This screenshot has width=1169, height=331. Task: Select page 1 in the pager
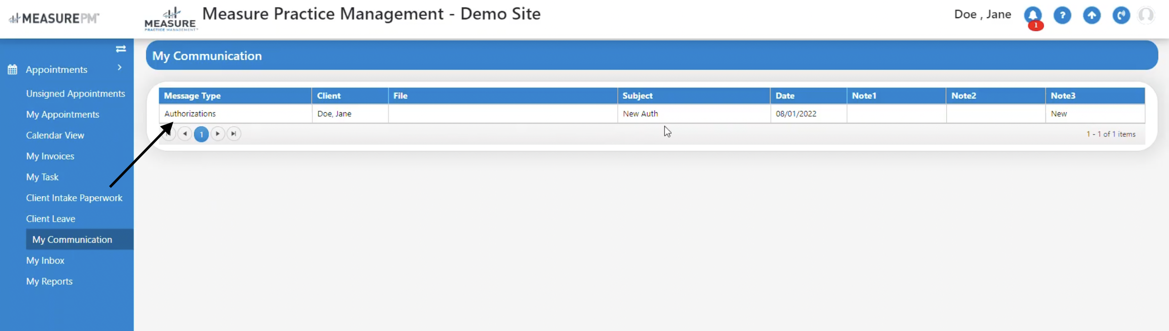[x=202, y=134]
